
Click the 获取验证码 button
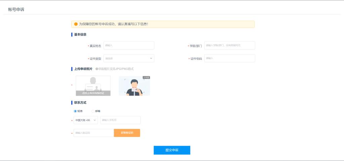[127, 133]
